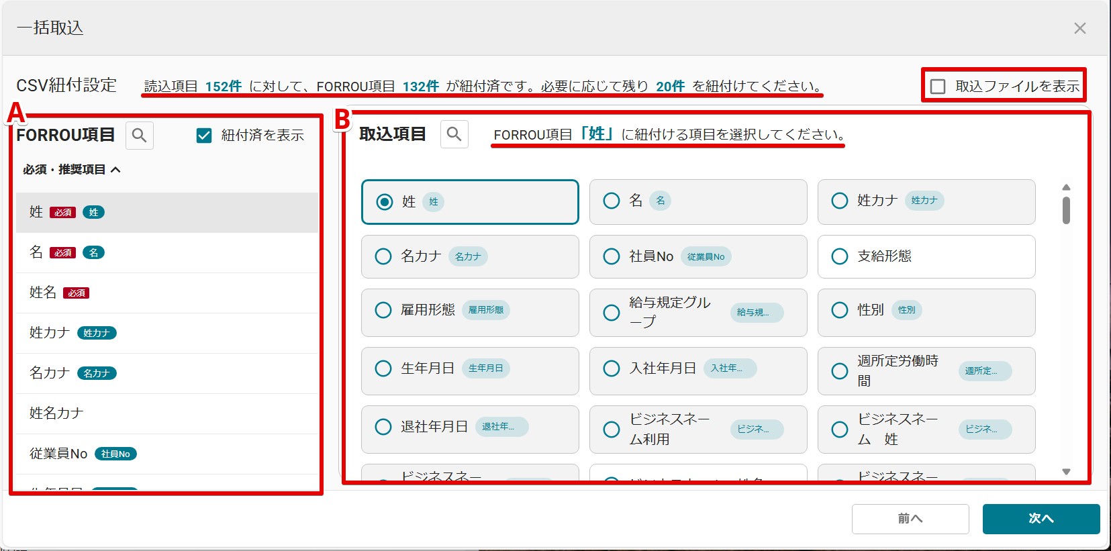Select 姓名 row in FORROU項目 list
The image size is (1111, 551).
(167, 293)
